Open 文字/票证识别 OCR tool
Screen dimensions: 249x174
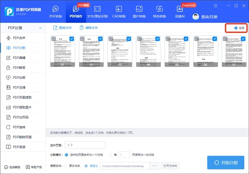tap(97, 12)
